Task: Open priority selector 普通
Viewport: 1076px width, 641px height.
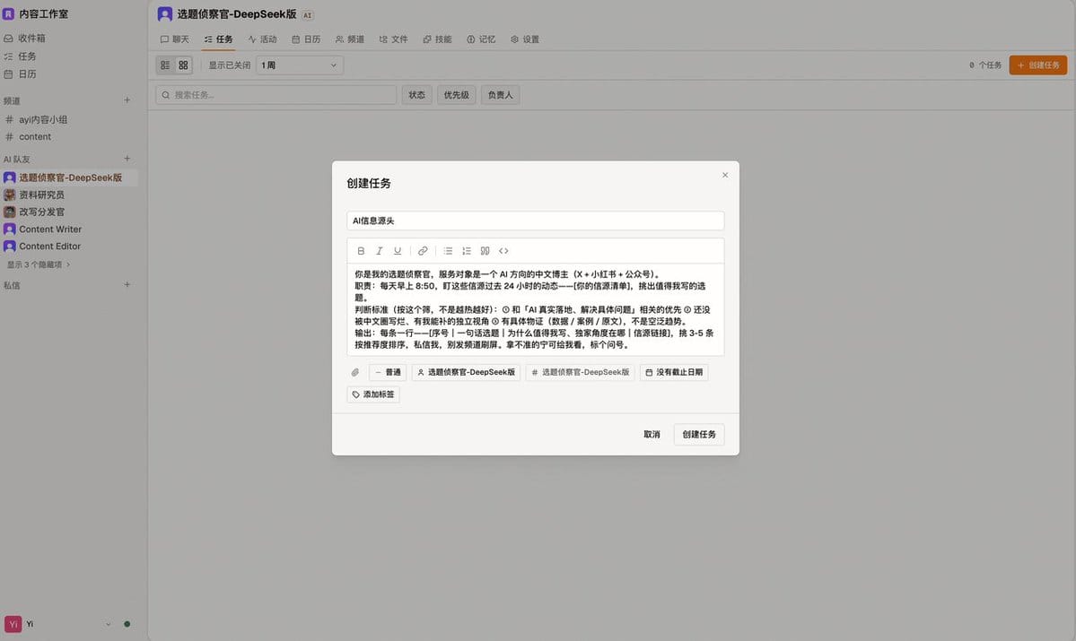Action: pos(388,372)
